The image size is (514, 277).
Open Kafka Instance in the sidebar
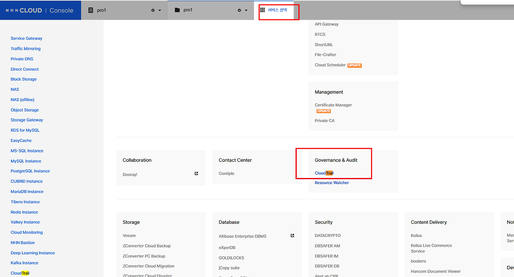coord(24,263)
